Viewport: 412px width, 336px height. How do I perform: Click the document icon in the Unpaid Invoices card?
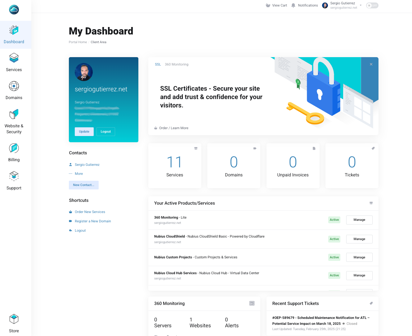[x=314, y=148]
